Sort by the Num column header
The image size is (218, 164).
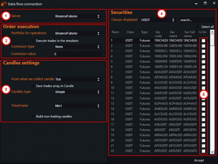pyautogui.click(x=115, y=32)
